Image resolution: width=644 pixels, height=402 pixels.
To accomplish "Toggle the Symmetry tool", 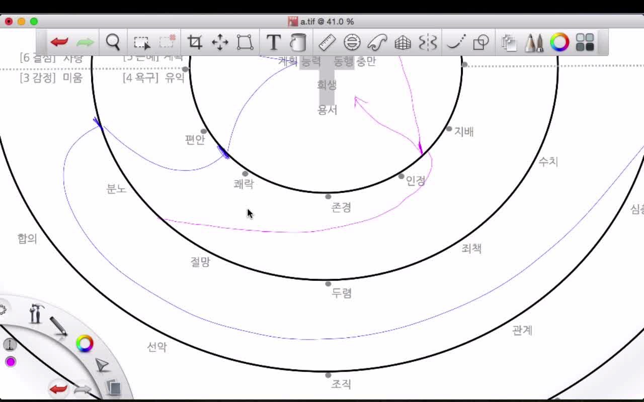I will tap(428, 43).
